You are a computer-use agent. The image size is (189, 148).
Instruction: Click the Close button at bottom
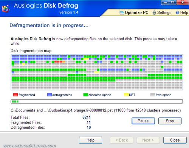tap(175, 140)
